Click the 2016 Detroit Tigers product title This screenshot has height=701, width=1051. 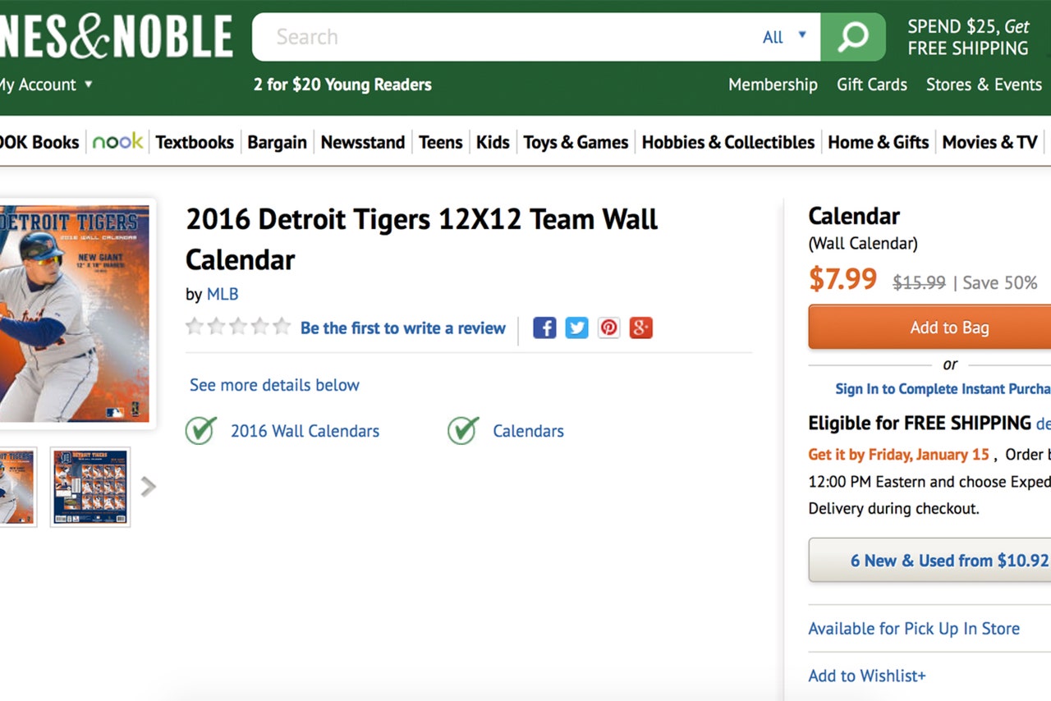click(x=421, y=240)
